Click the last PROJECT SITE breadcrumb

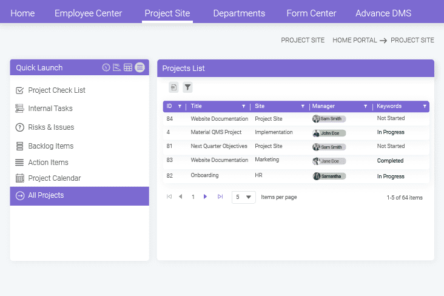coord(412,40)
